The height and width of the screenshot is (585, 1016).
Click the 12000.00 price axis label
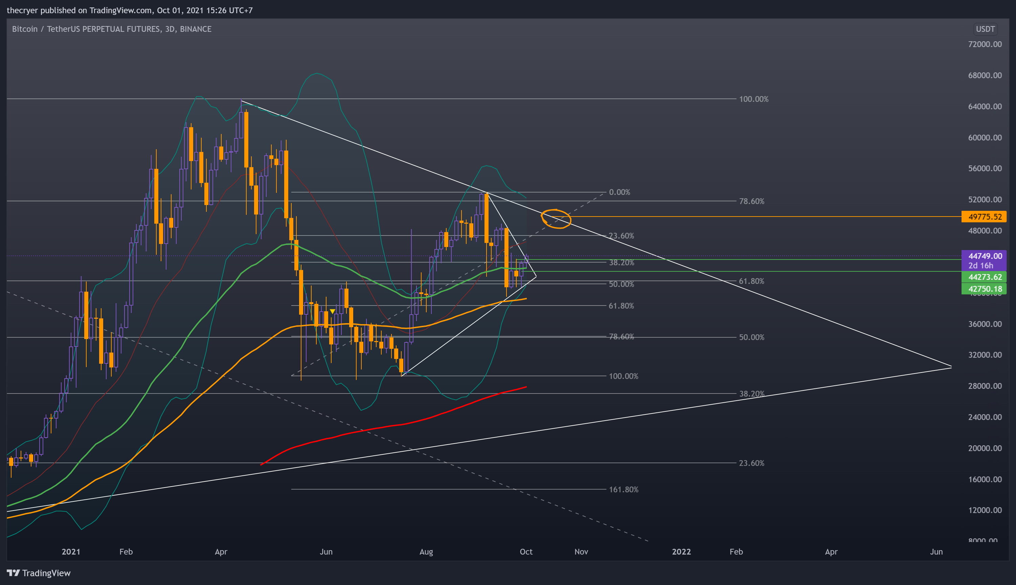(x=985, y=510)
